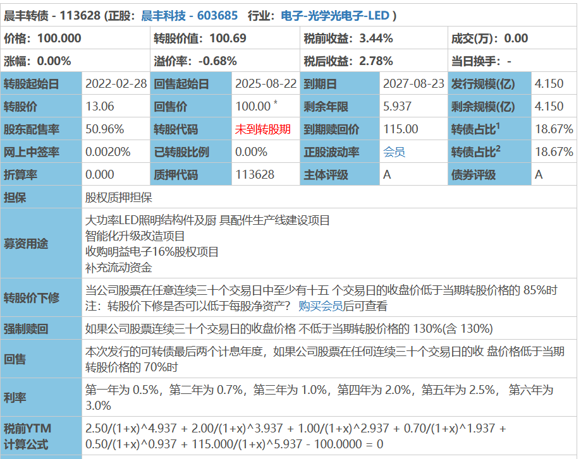Click the 担保 row header
Viewport: 581px width, 459px height.
pyautogui.click(x=41, y=197)
